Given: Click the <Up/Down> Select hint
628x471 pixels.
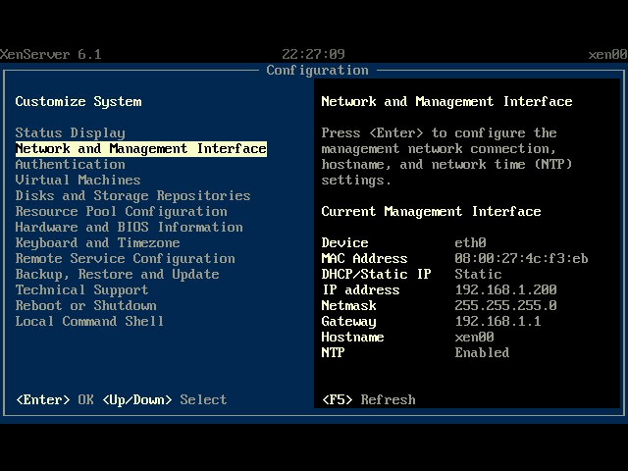Looking at the screenshot, I should 165,399.
